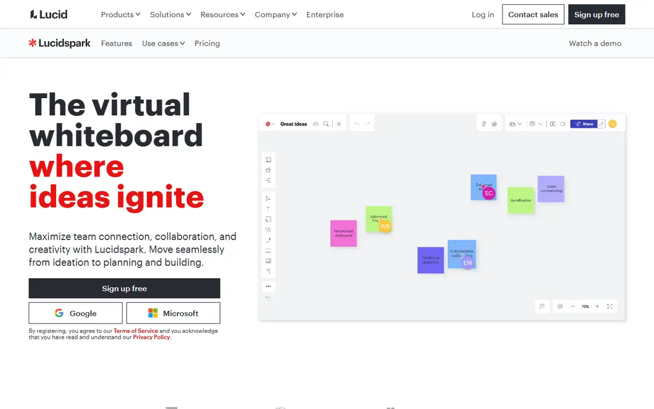Expand the Solutions dropdown menu
The height and width of the screenshot is (409, 654).
point(171,15)
